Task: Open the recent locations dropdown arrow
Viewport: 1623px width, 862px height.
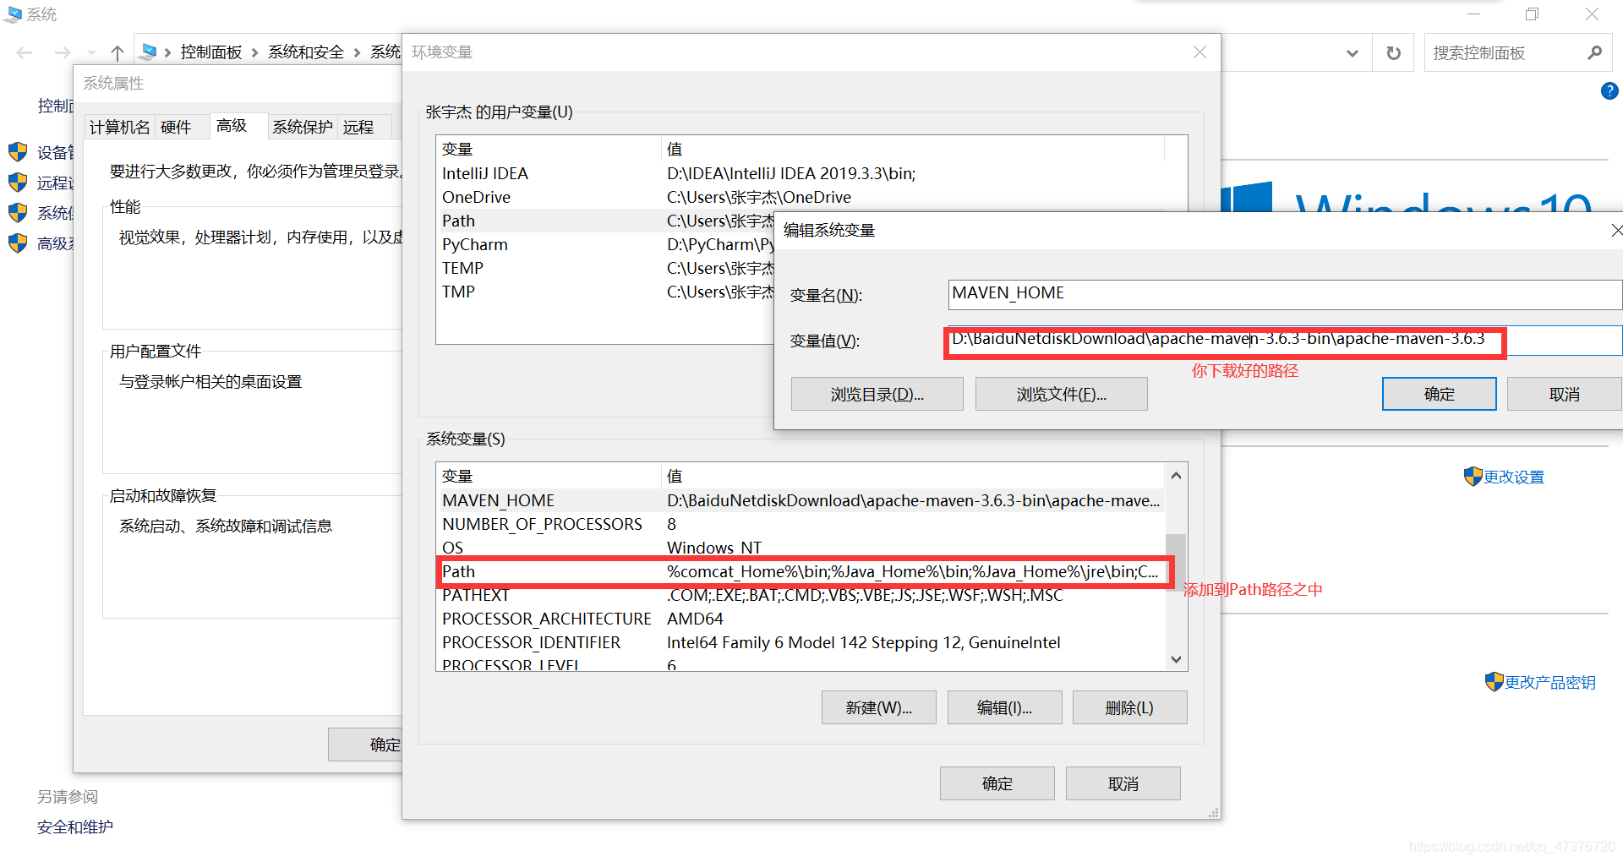Action: (x=91, y=52)
